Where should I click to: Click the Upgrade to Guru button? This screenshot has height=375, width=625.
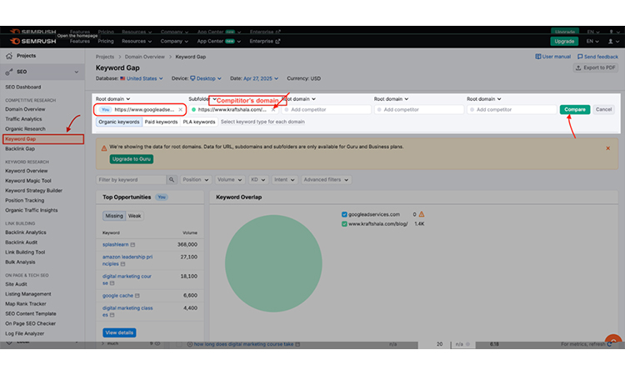(131, 159)
